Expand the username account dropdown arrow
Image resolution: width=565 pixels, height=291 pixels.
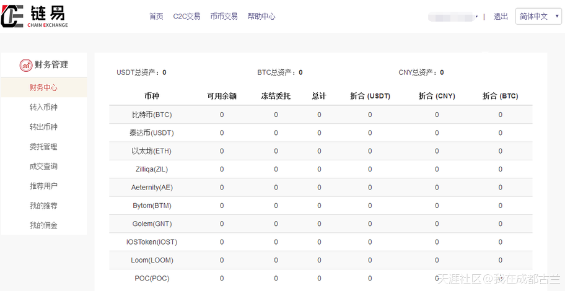click(476, 17)
